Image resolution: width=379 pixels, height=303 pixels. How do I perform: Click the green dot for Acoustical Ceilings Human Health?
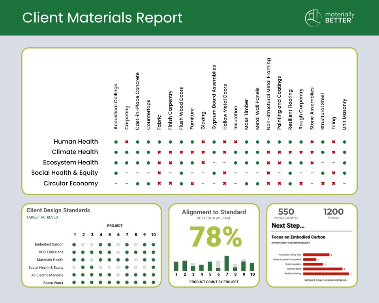pos(116,141)
